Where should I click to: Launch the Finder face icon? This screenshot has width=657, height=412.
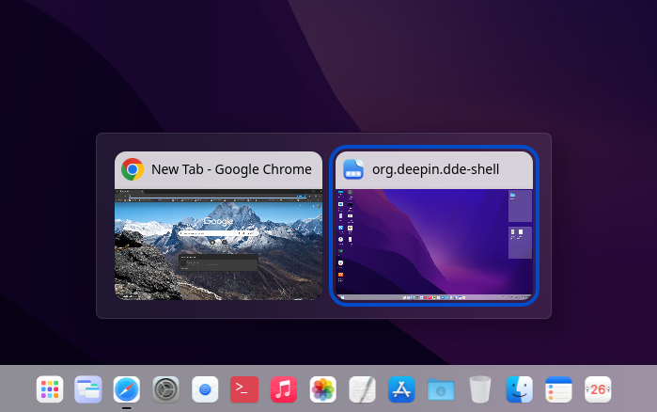[519, 389]
